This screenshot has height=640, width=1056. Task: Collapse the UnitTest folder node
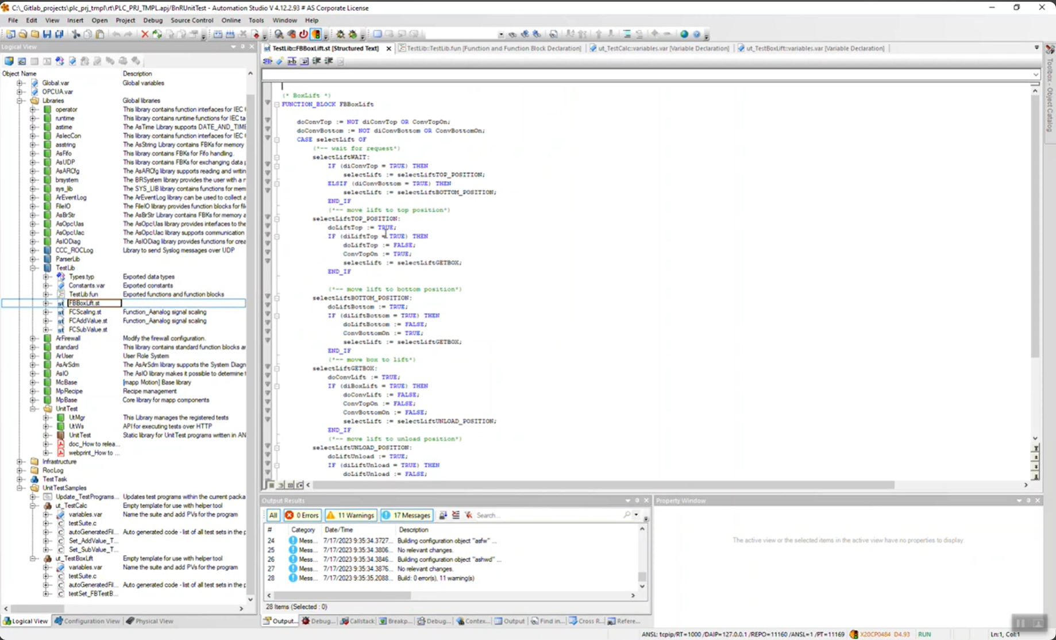tap(33, 409)
